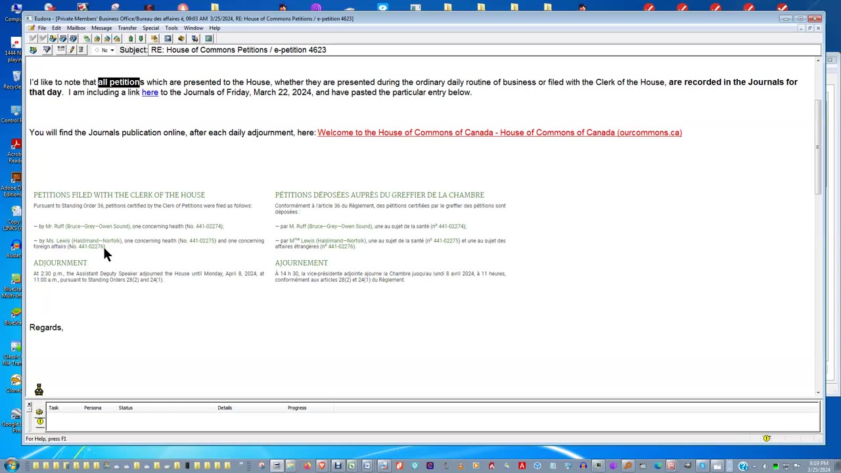Open the File menu
The width and height of the screenshot is (841, 473).
point(42,28)
